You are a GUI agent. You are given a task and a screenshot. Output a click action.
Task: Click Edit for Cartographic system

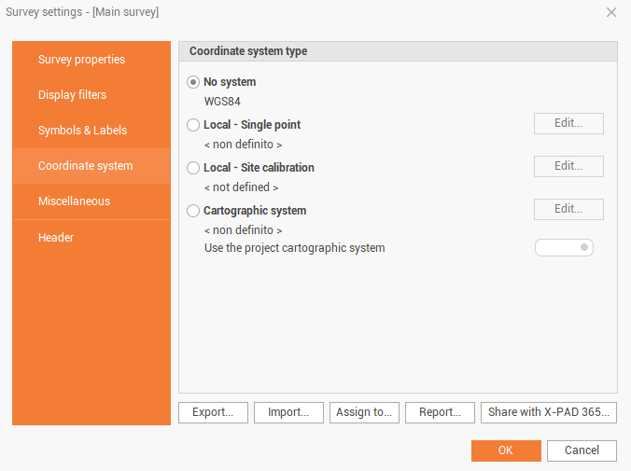tap(568, 209)
